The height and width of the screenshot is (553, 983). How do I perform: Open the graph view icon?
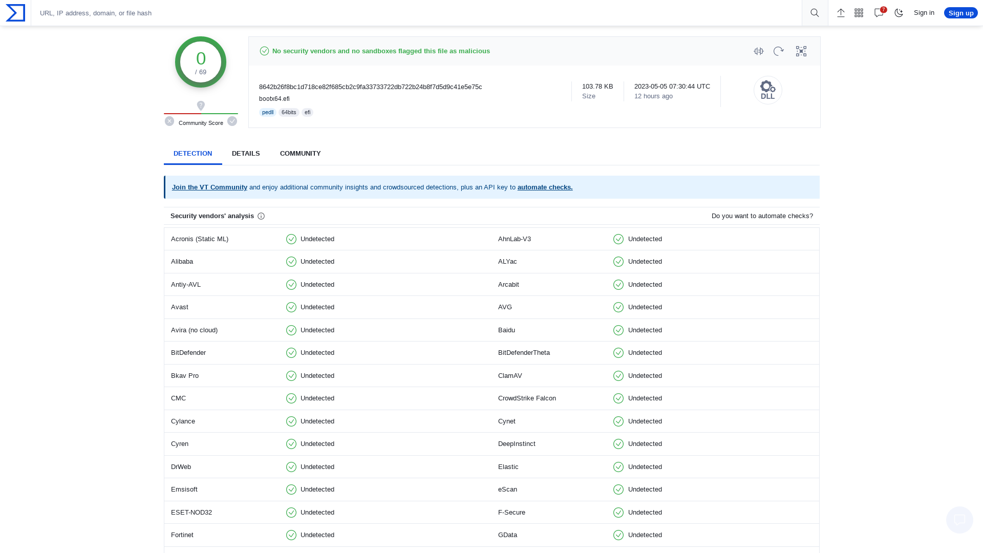tap(801, 51)
